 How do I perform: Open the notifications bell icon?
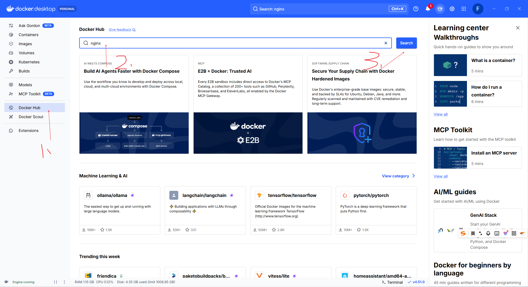428,9
